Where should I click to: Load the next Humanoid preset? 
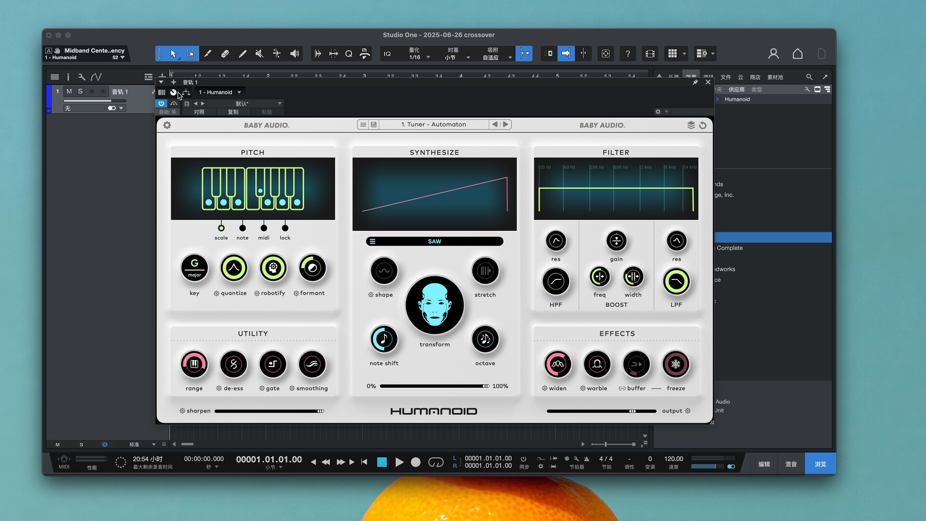click(505, 124)
